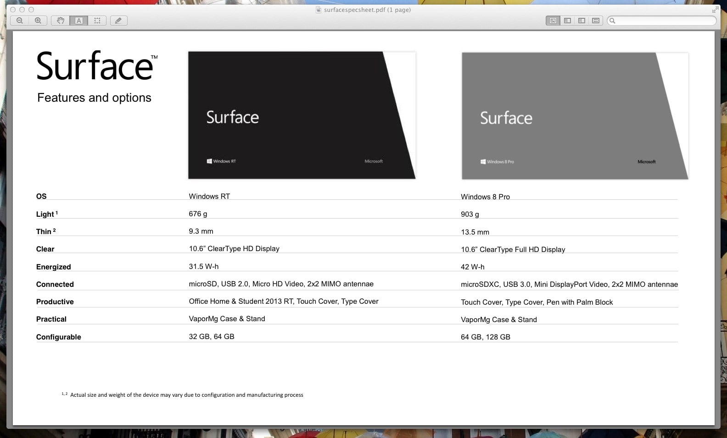This screenshot has width=727, height=438.
Task: Click the 'Configurable' row label
Action: 58,337
